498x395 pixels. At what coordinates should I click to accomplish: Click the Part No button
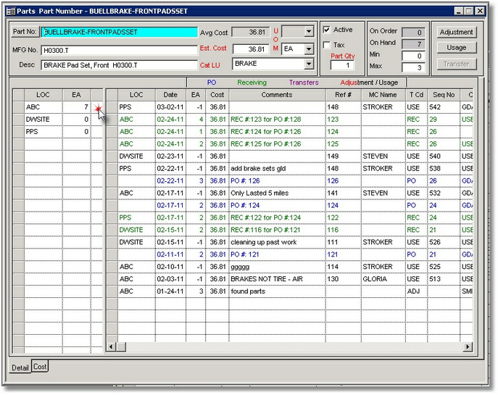pyautogui.click(x=24, y=32)
